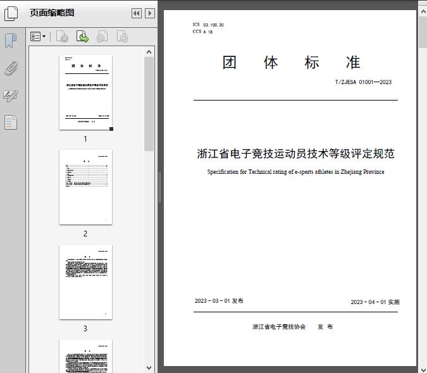Click the page thumbnails panel header icon
This screenshot has width=427, height=373.
pyautogui.click(x=11, y=13)
